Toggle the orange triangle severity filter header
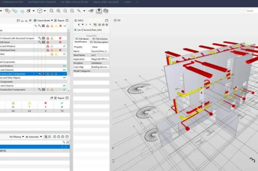258x171 pixels. [x=52, y=26]
